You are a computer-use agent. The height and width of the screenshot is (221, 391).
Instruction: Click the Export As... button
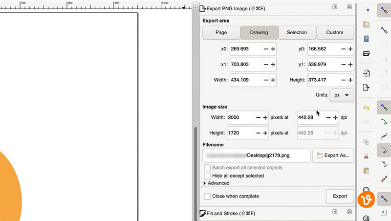(x=333, y=155)
